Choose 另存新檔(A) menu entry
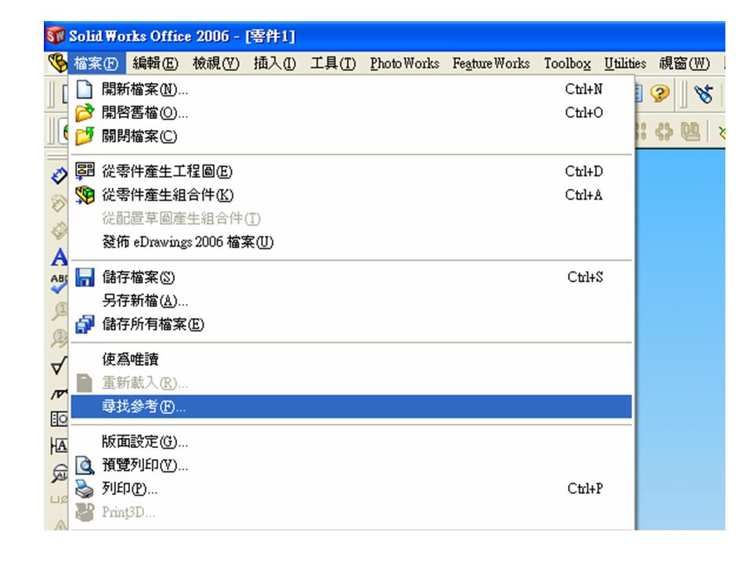Viewport: 752px width, 564px height. (x=351, y=300)
